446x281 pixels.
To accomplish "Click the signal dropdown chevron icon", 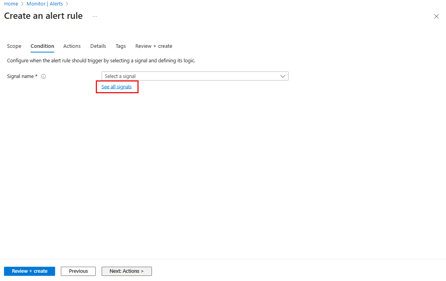I will pyautogui.click(x=282, y=76).
